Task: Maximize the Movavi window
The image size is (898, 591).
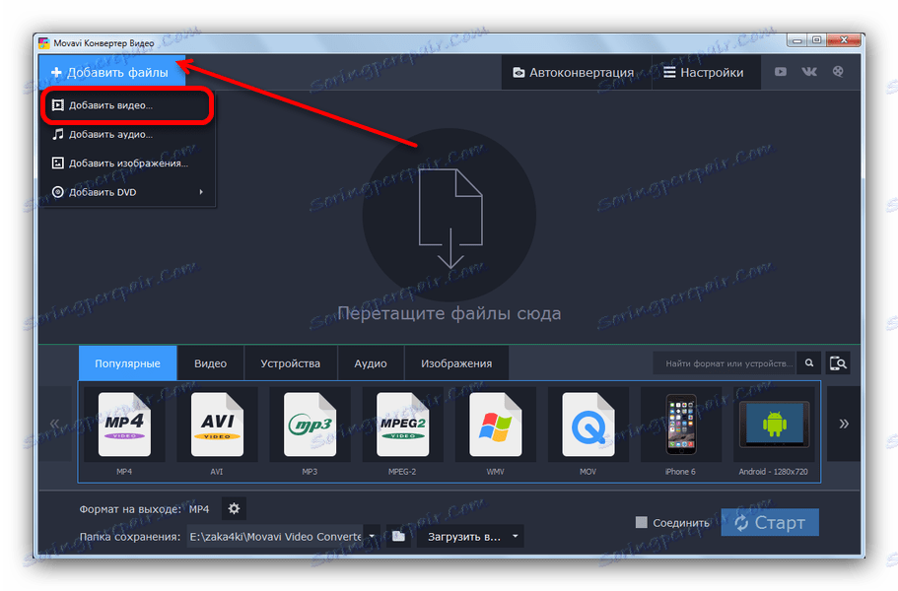Action: [x=816, y=40]
